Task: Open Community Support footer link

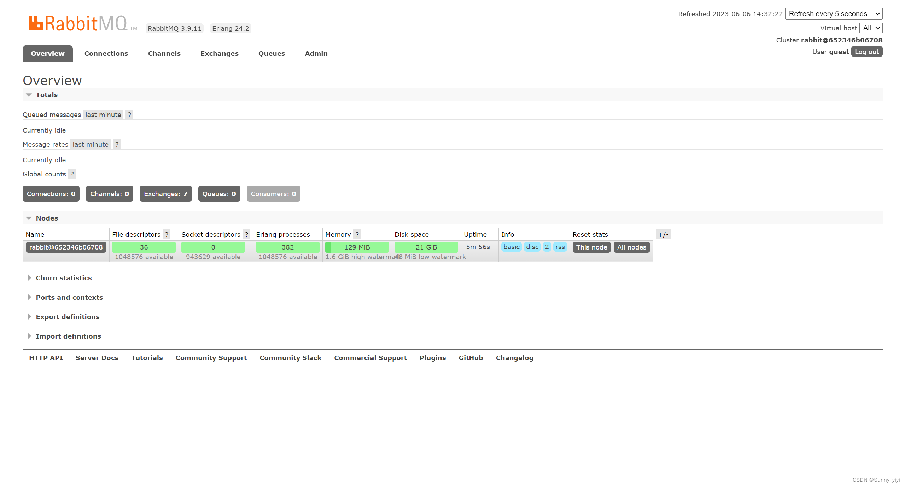Action: tap(211, 358)
